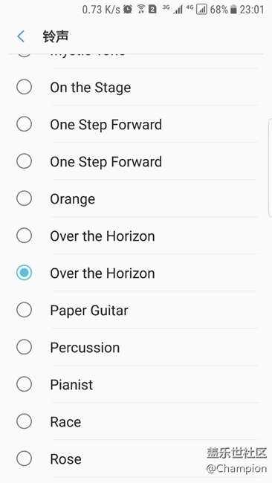
Task: Tap the alarm clock status bar icon
Action: (128, 10)
